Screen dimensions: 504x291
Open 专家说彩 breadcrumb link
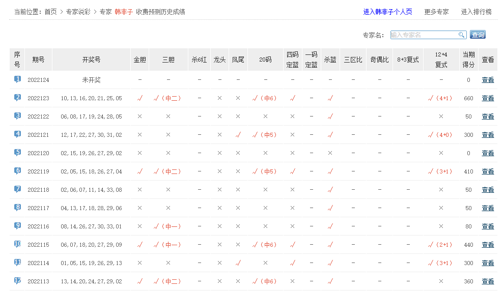pyautogui.click(x=79, y=12)
